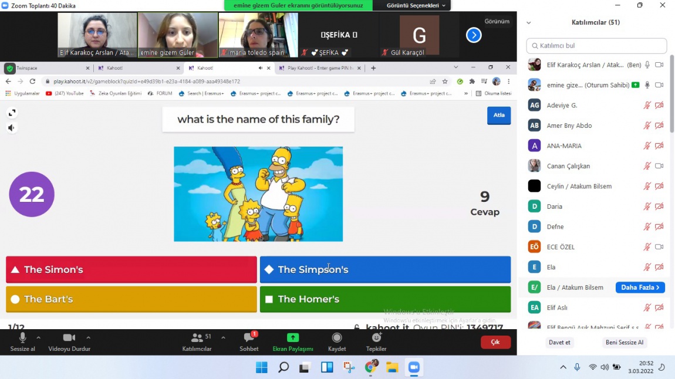
Task: Open Katılımcılar participants icon in toolbar
Action: pos(197,338)
